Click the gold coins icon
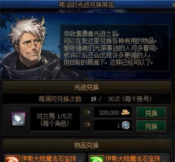 125,112
